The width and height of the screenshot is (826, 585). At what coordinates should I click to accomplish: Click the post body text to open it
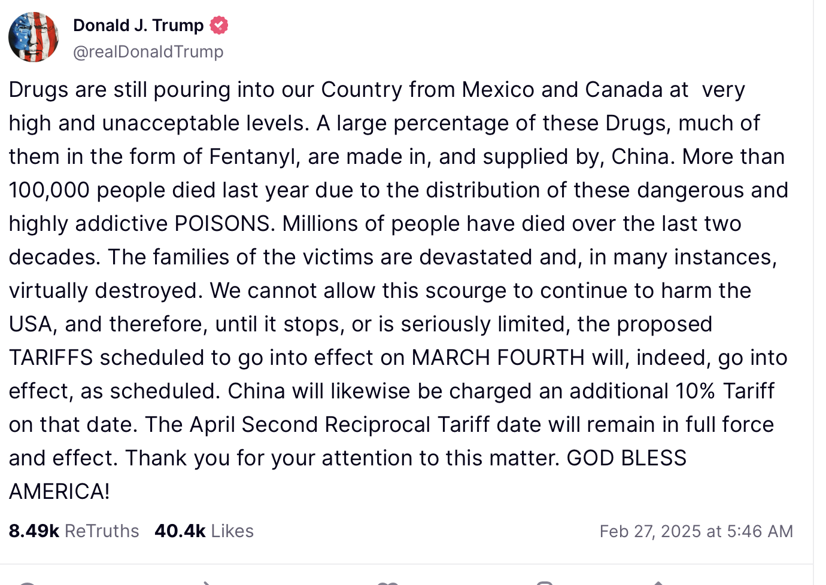coord(398,291)
